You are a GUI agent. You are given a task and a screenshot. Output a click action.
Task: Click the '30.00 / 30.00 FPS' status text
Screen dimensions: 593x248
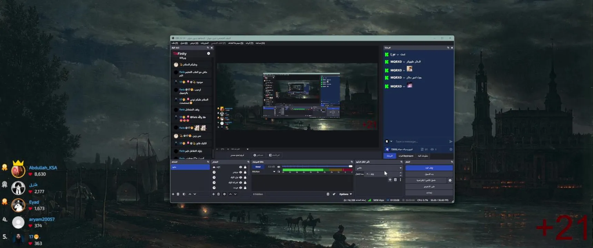coord(439,200)
